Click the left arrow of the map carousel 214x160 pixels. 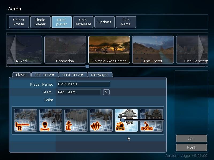(x=13, y=50)
